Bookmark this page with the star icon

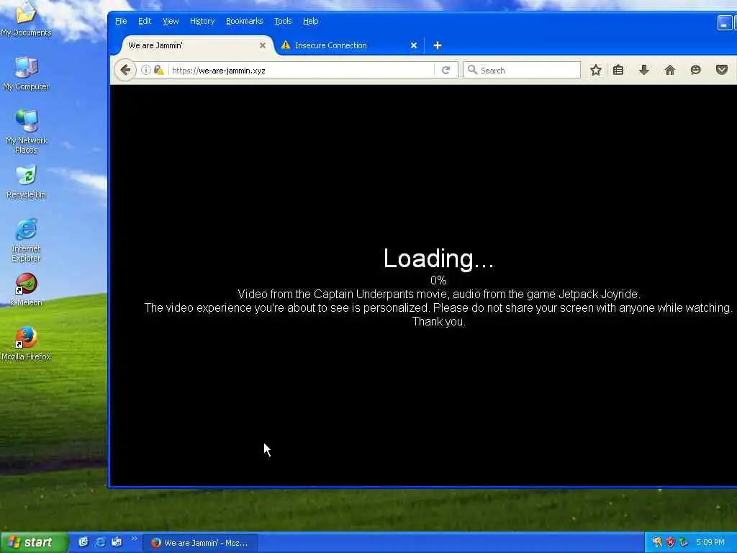pyautogui.click(x=595, y=70)
